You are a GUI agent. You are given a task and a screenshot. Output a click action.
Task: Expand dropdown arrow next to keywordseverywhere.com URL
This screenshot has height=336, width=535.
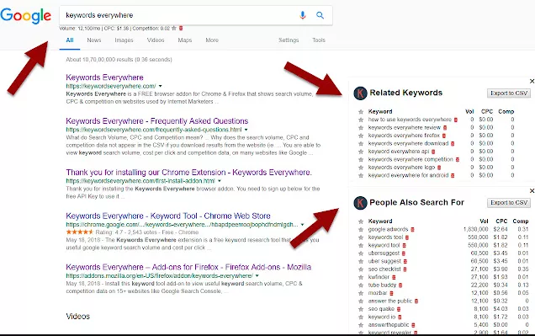[x=161, y=86]
